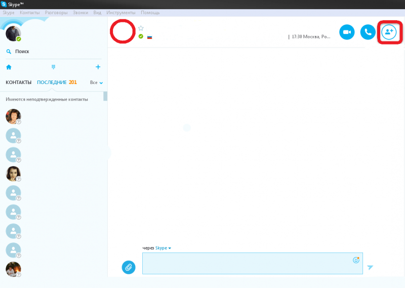
Task: Open the Контакты menu
Action: coord(30,13)
